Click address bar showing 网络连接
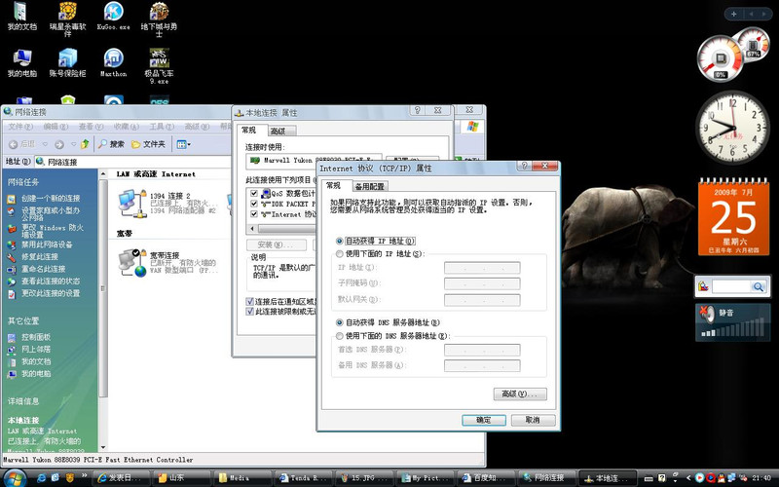This screenshot has height=487, width=779. [134, 162]
